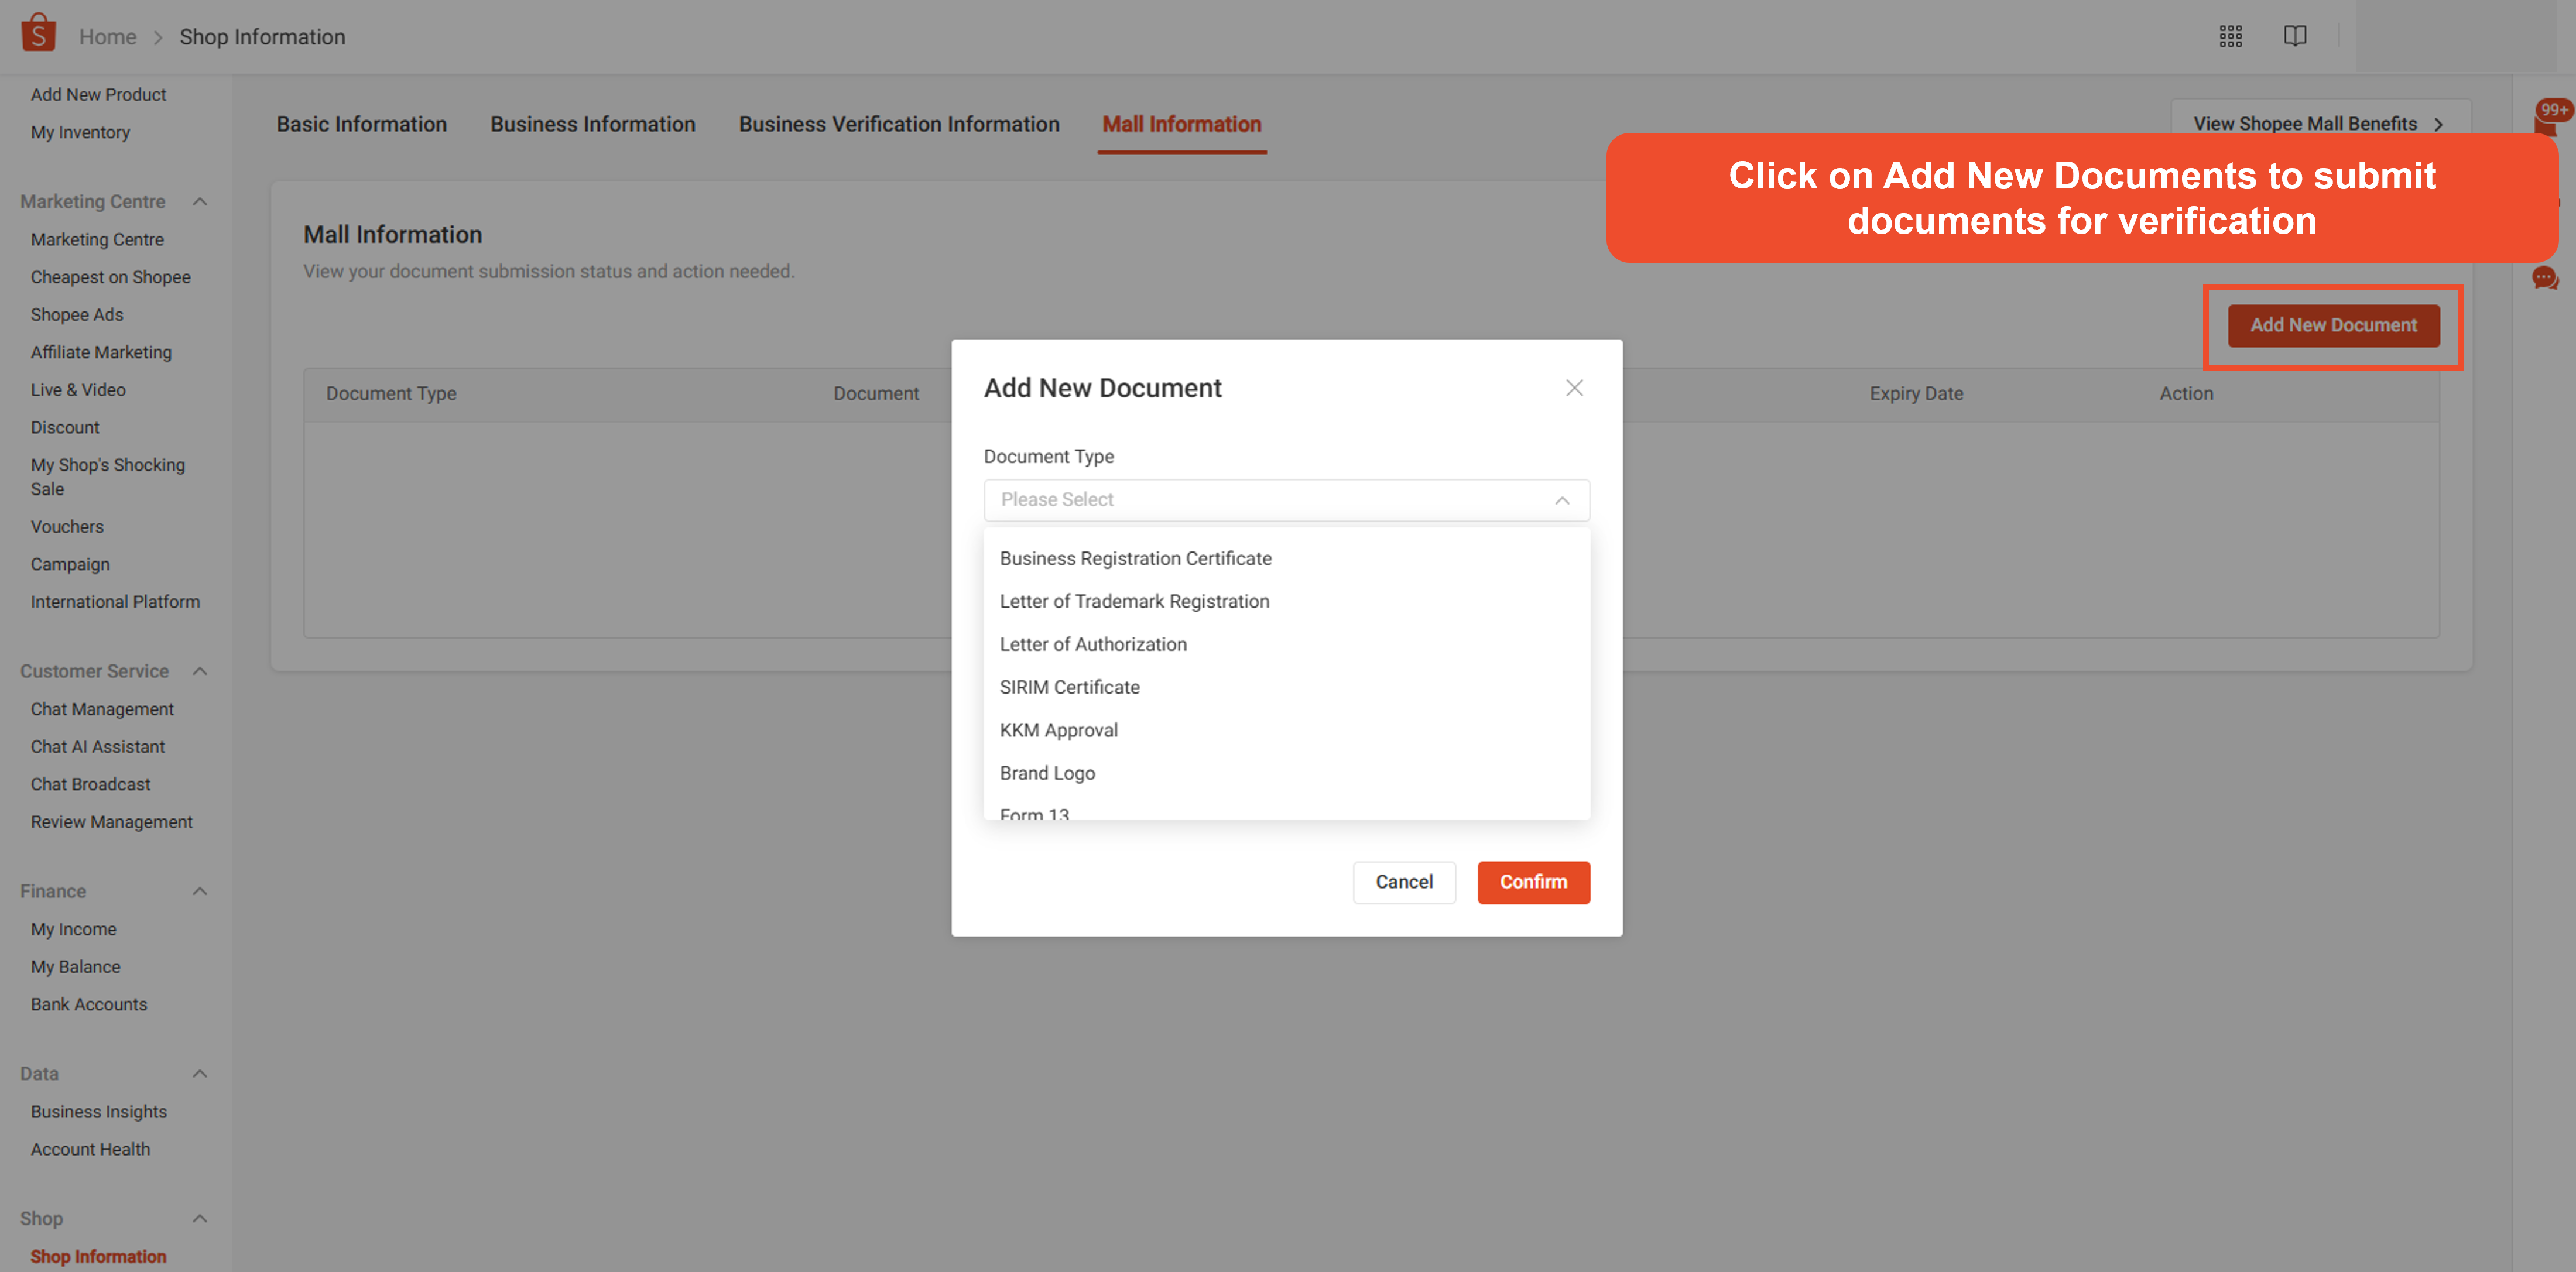Open Review Management in sidebar
Image resolution: width=2576 pixels, height=1272 pixels.
pyautogui.click(x=111, y=822)
